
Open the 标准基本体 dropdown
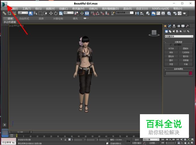click(x=179, y=36)
